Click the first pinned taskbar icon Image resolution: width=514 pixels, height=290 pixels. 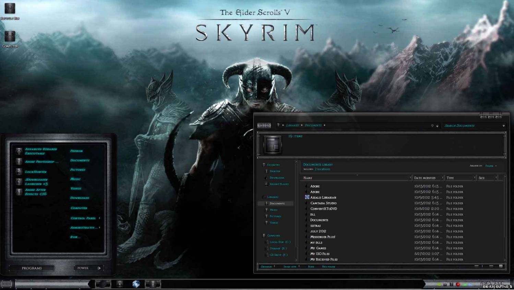tap(103, 284)
